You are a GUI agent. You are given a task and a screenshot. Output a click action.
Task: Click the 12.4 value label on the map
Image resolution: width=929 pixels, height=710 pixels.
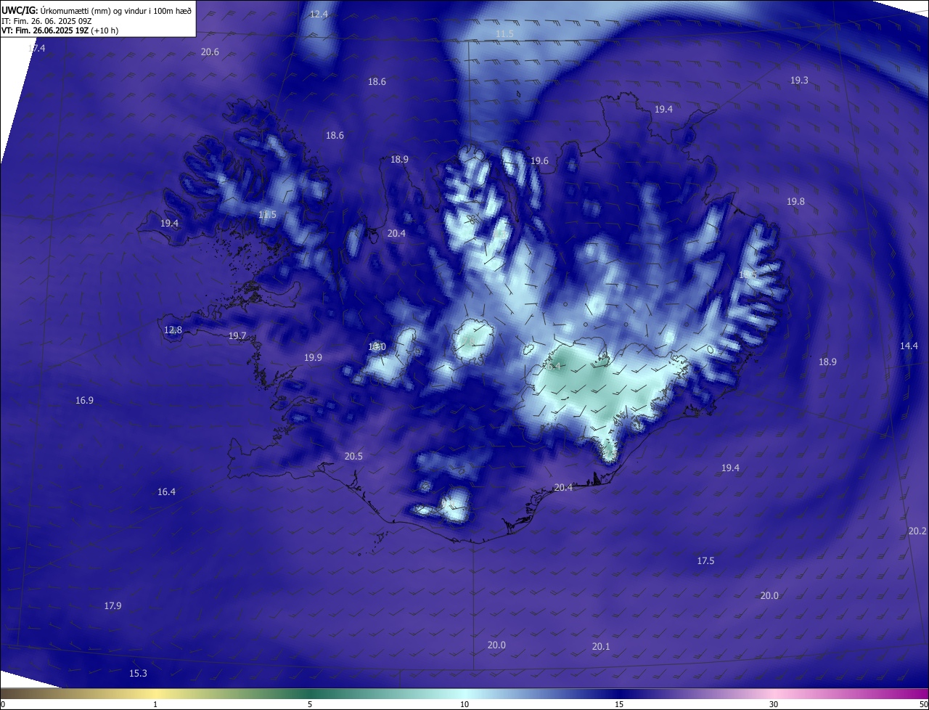pos(319,14)
